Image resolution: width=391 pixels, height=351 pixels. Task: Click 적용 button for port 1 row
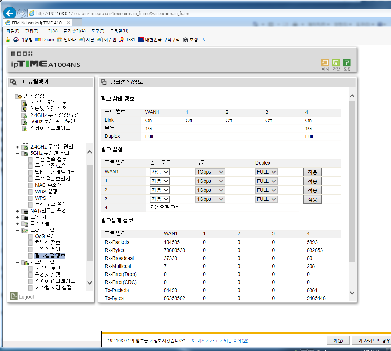click(x=312, y=181)
